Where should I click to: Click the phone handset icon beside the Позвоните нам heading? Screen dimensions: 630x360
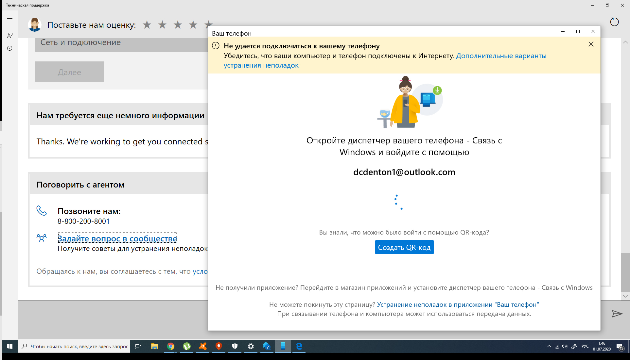[42, 211]
